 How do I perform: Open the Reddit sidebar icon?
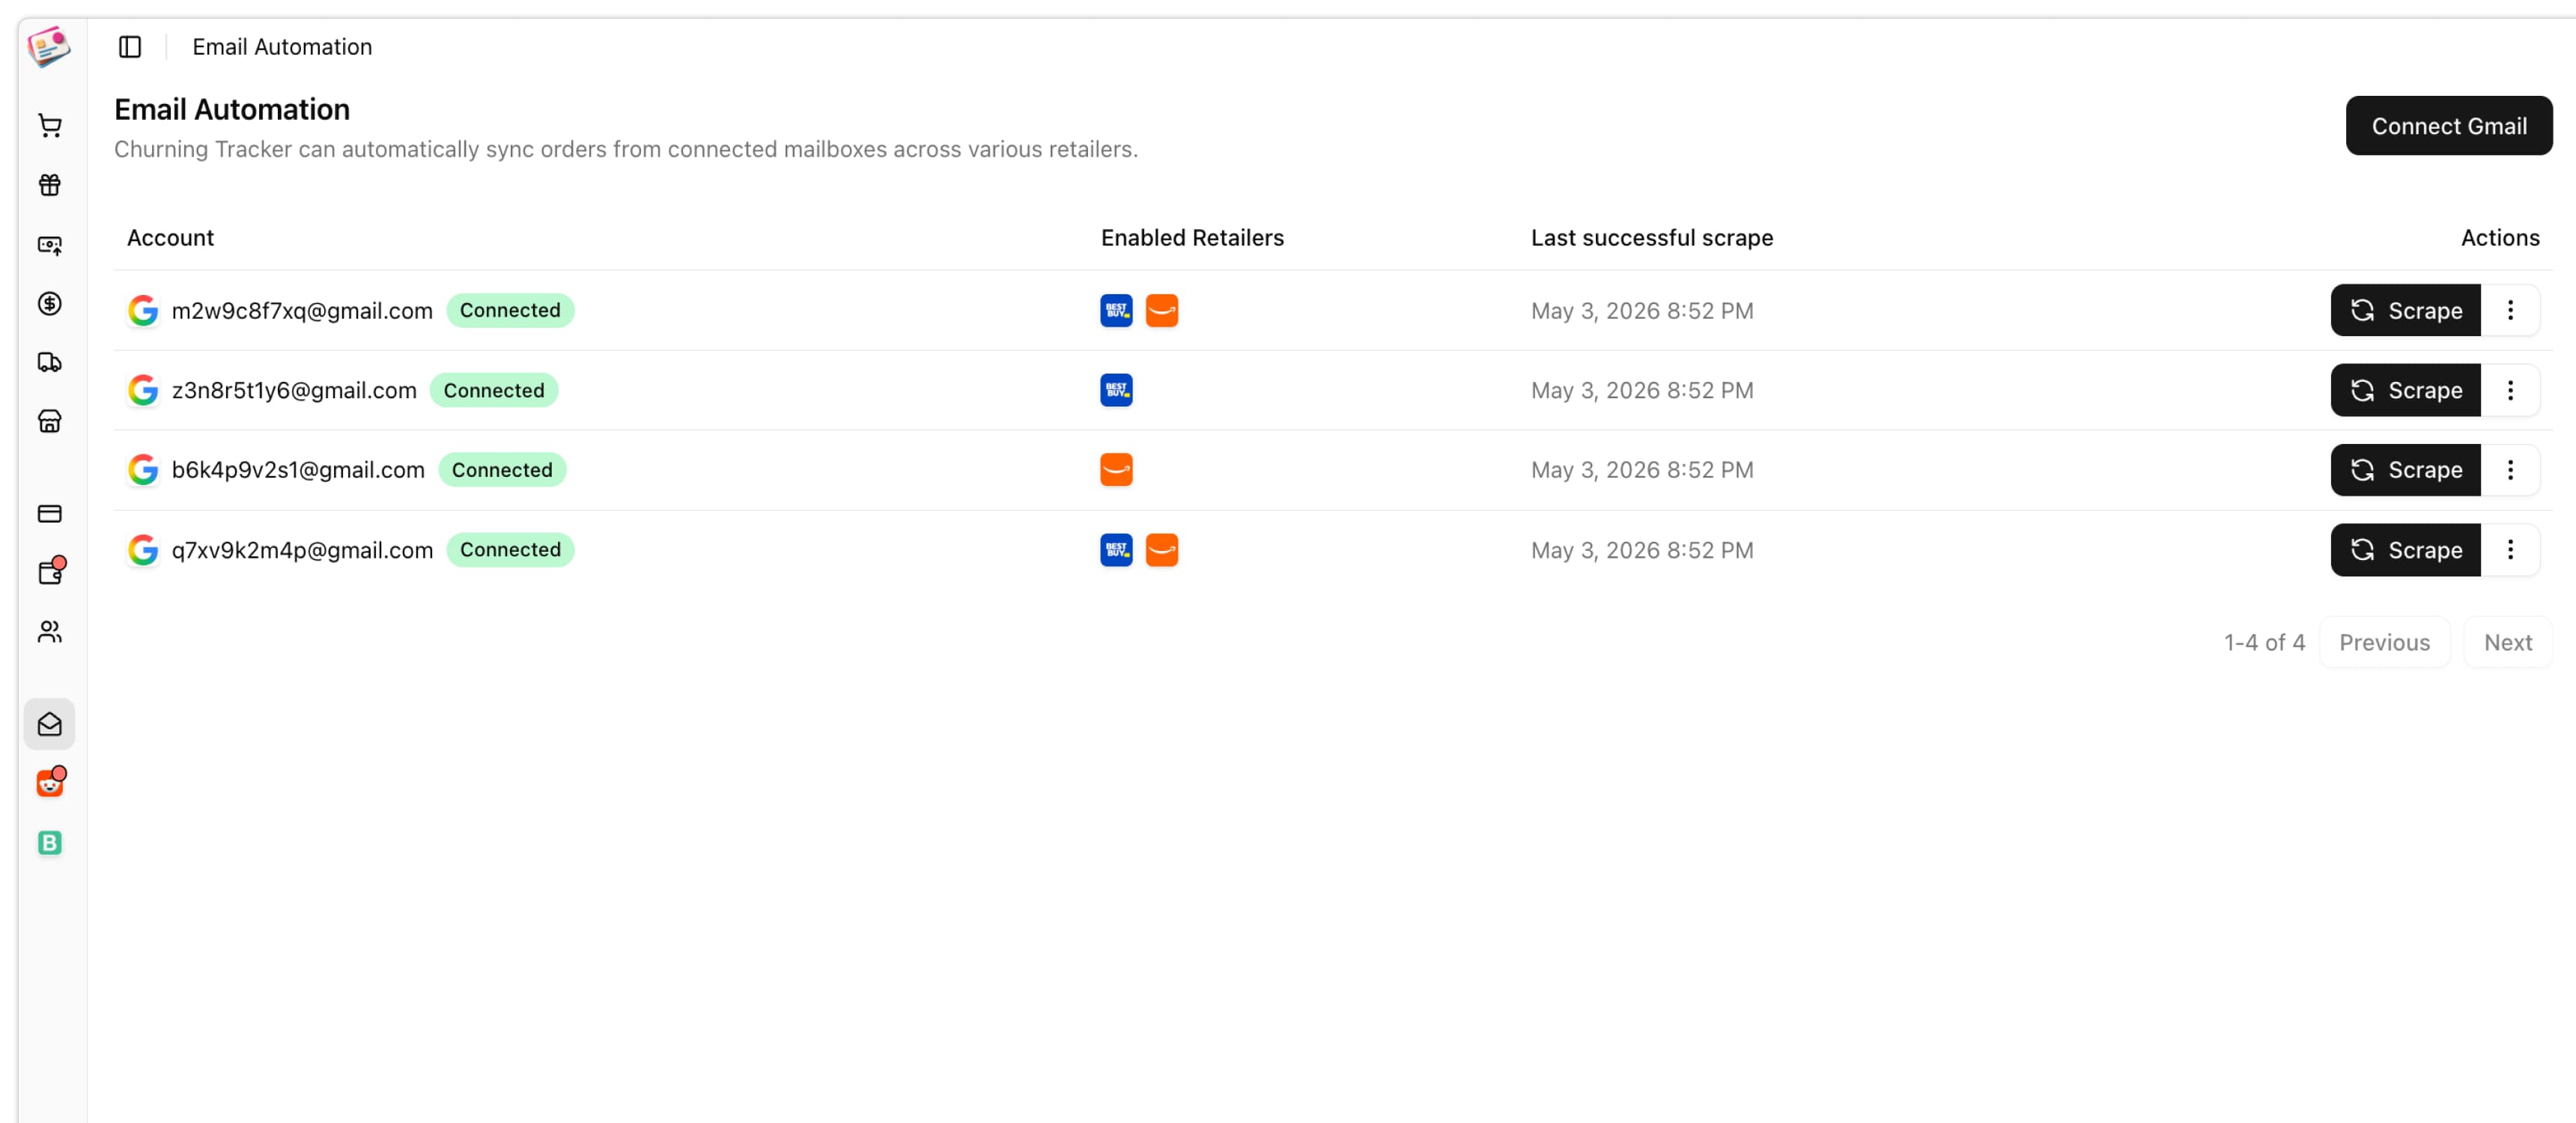tap(50, 783)
